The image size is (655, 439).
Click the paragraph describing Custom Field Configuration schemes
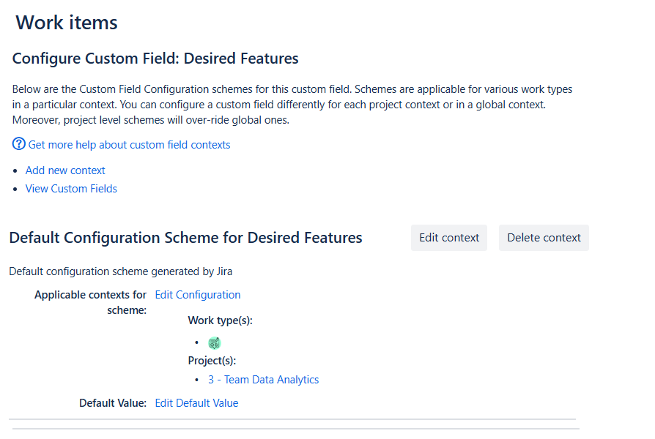click(x=292, y=105)
